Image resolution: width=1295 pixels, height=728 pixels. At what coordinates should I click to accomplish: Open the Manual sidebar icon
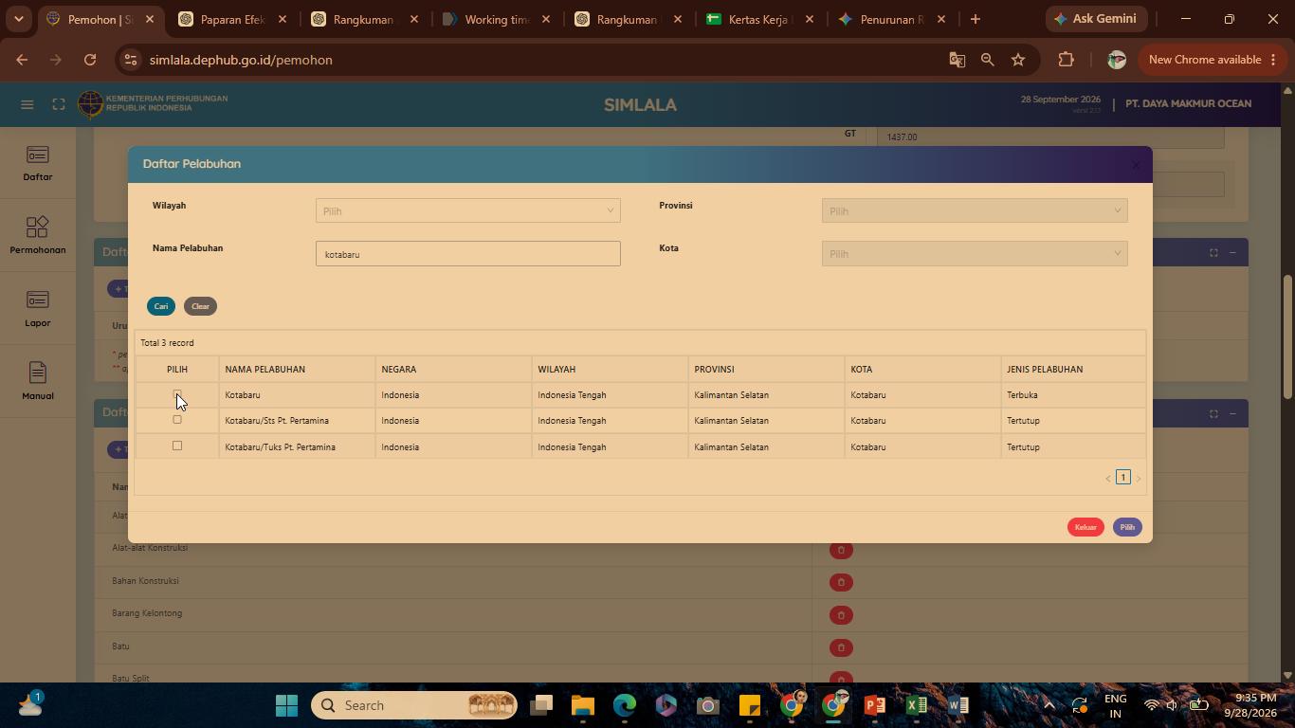(x=38, y=382)
